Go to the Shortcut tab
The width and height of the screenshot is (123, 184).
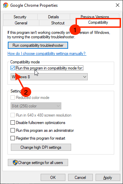tap(58, 23)
